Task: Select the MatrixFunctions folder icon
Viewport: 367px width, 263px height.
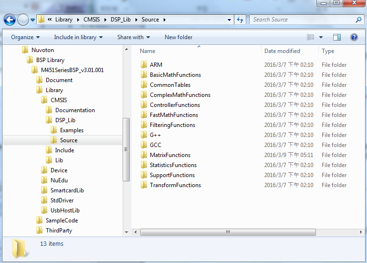Action: (x=144, y=155)
